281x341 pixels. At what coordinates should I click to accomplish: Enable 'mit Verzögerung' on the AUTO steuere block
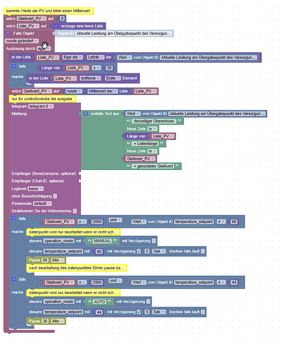(148, 301)
